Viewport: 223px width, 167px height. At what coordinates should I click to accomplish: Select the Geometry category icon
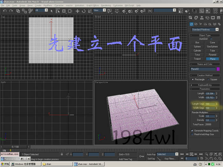(191, 24)
